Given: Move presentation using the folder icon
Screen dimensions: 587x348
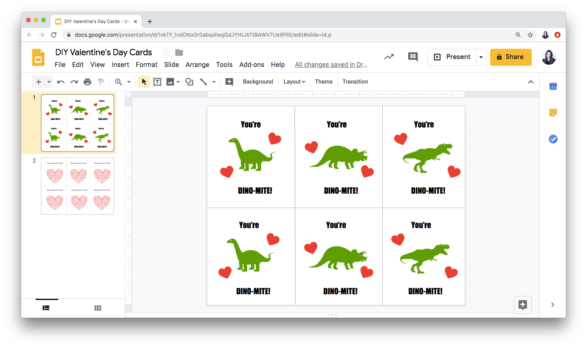Looking at the screenshot, I should click(x=179, y=53).
